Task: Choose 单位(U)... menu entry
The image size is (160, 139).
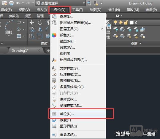Action: [78, 114]
